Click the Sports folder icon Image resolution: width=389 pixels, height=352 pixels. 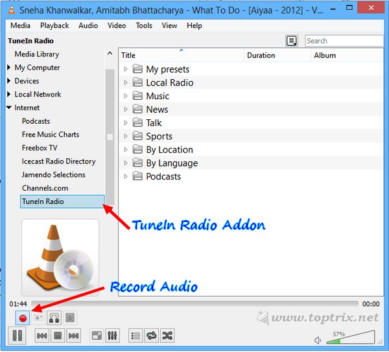(137, 136)
